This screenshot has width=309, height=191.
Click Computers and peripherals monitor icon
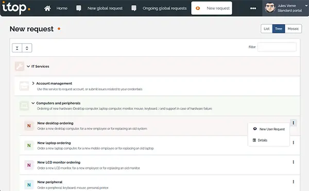[x=24, y=106]
